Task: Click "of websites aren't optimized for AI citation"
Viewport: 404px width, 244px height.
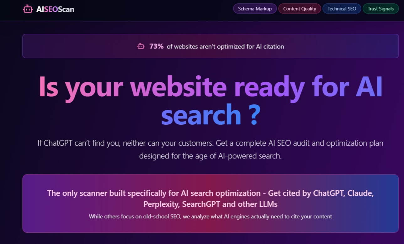Action: (225, 47)
